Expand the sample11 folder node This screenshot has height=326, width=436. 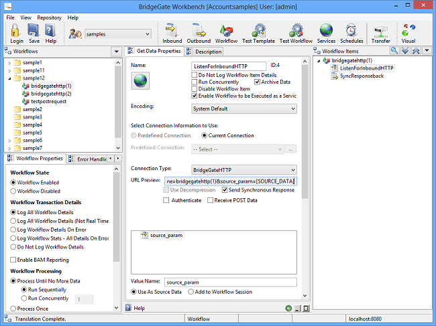click(9, 70)
